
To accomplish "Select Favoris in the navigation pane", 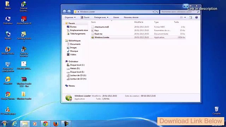I will pos(72,23).
